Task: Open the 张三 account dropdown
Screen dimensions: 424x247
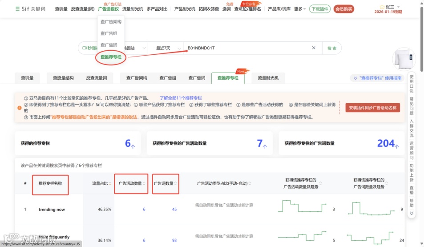Action: click(x=398, y=7)
